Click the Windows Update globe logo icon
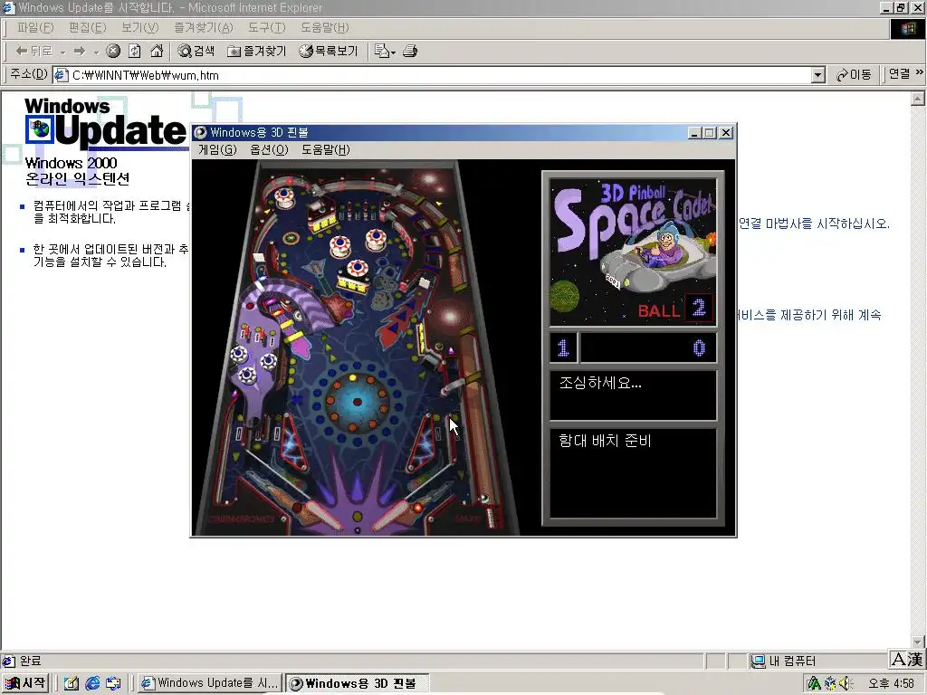The image size is (927, 695). [x=41, y=129]
